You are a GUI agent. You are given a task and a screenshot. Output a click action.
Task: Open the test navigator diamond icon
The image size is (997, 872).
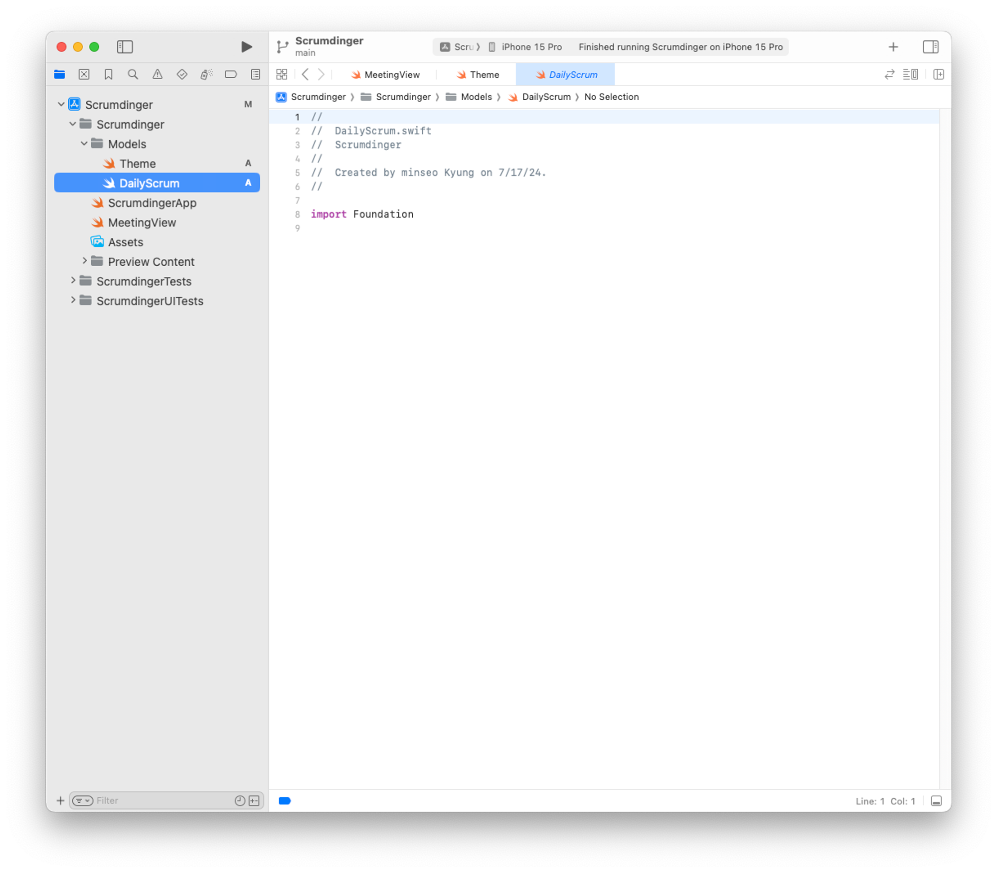click(x=181, y=74)
